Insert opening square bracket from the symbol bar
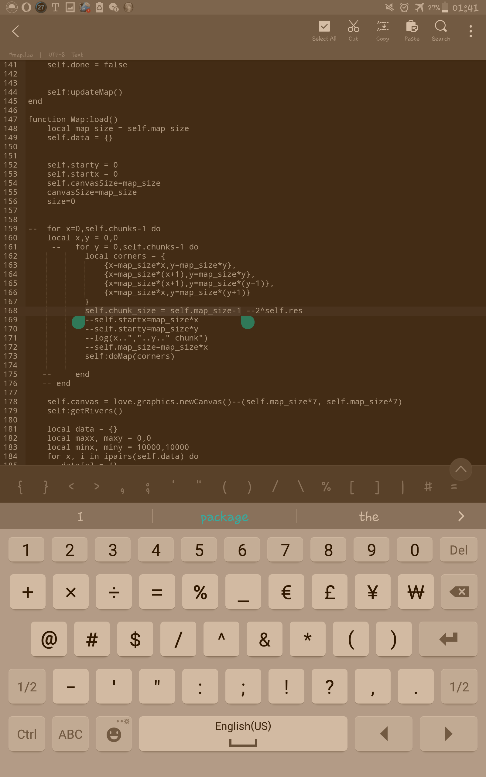 352,487
